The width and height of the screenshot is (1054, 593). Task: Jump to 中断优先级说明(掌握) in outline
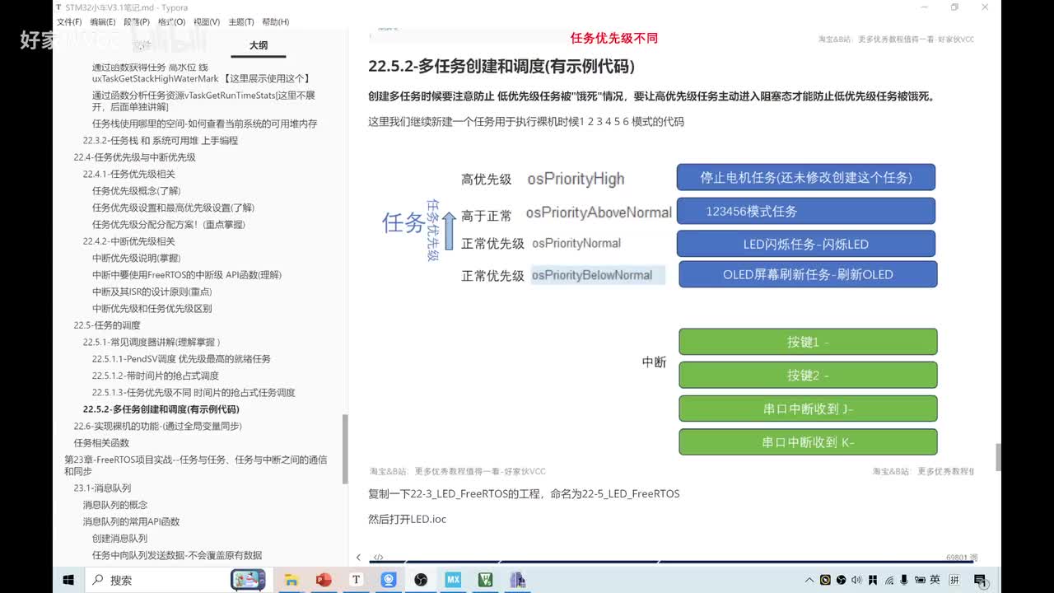coord(136,258)
